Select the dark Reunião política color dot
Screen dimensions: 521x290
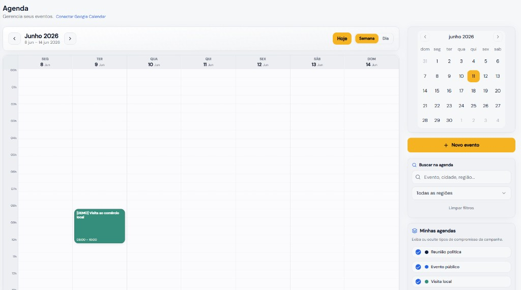(427, 252)
